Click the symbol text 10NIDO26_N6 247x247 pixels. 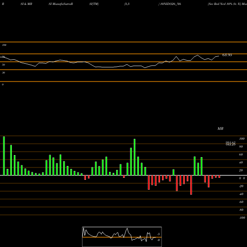point(170,4)
